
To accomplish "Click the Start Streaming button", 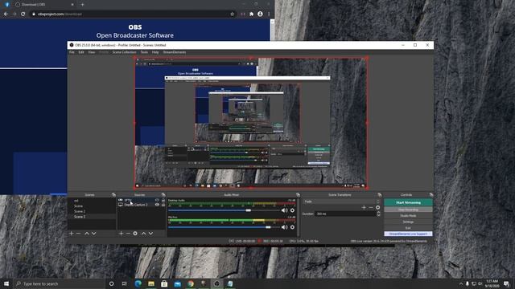I will (408, 202).
